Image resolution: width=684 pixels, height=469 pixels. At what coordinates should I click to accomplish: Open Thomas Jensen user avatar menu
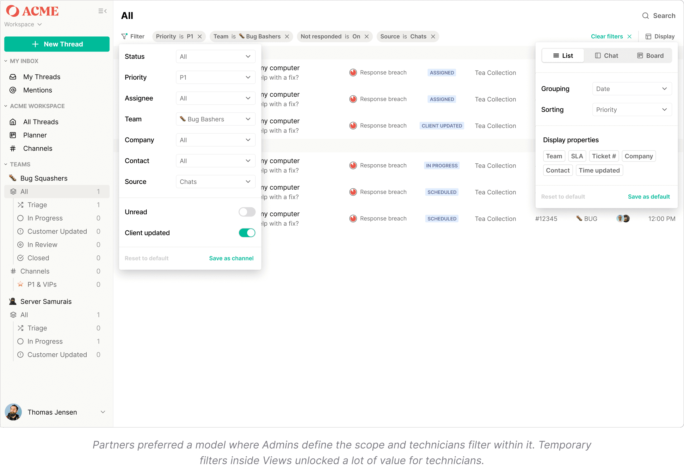click(x=13, y=412)
